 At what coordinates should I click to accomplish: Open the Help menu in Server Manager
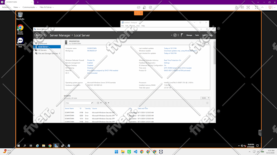pos(211,35)
